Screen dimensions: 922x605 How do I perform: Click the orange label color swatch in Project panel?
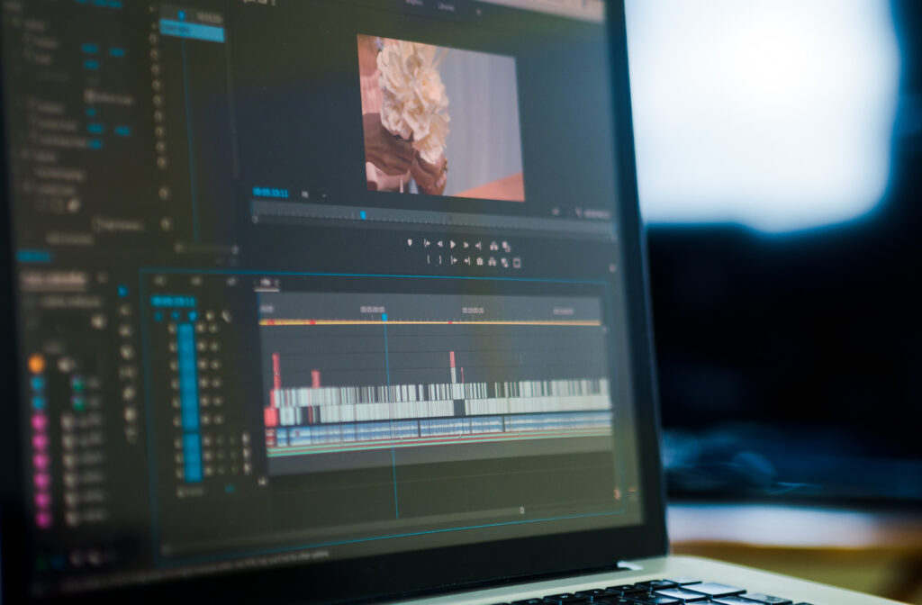coord(36,364)
